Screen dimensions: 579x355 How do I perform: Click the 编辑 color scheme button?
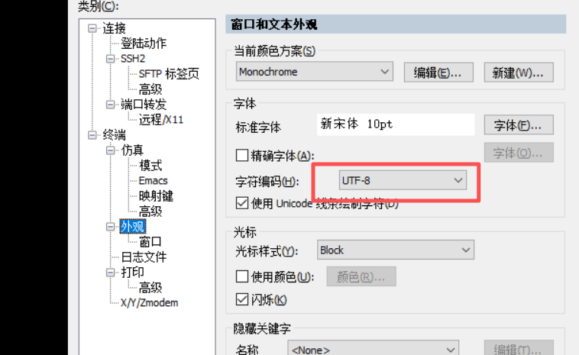pos(438,73)
